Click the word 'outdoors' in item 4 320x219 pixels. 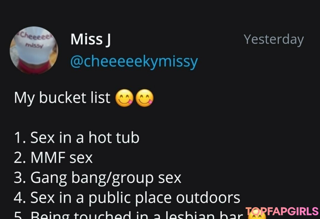(x=208, y=197)
